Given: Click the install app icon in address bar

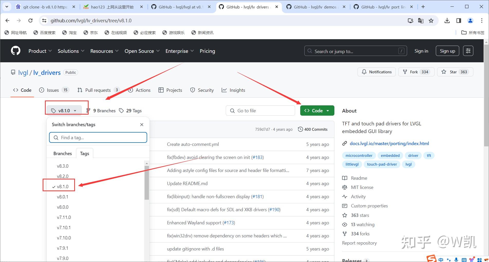Looking at the screenshot, I should coord(410,21).
